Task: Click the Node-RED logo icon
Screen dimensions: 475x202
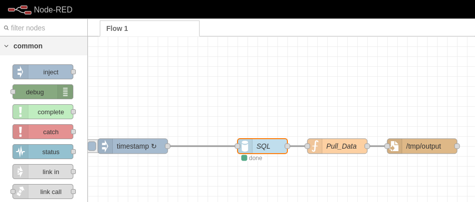Action: pyautogui.click(x=19, y=9)
